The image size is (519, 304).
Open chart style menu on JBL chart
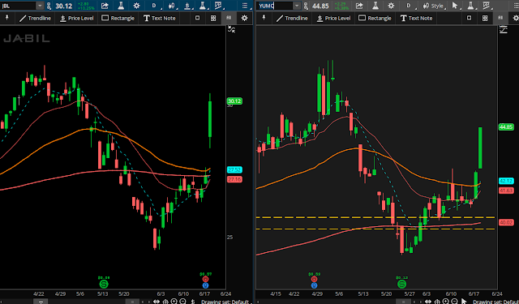click(172, 6)
